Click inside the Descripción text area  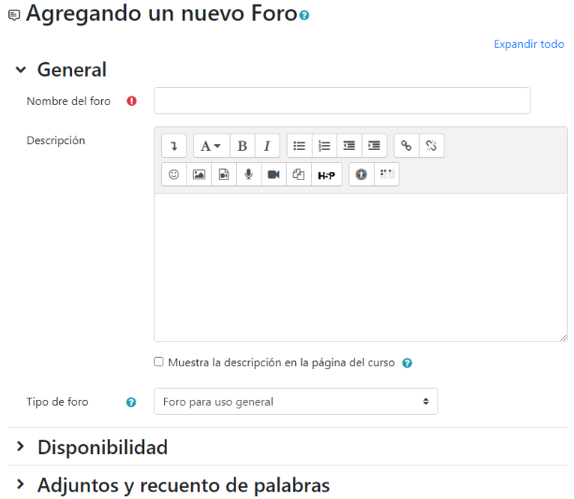(361, 268)
